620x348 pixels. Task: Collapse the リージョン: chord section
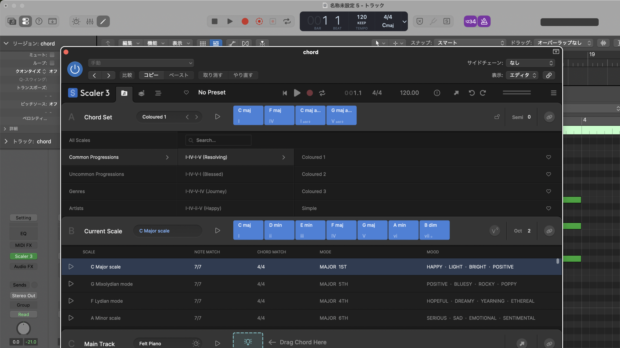6,43
